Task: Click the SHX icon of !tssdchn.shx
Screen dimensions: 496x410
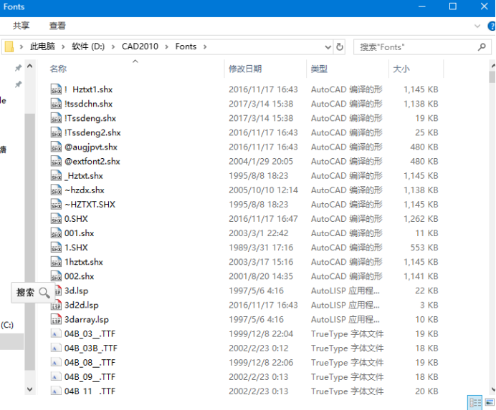Action: coord(56,104)
